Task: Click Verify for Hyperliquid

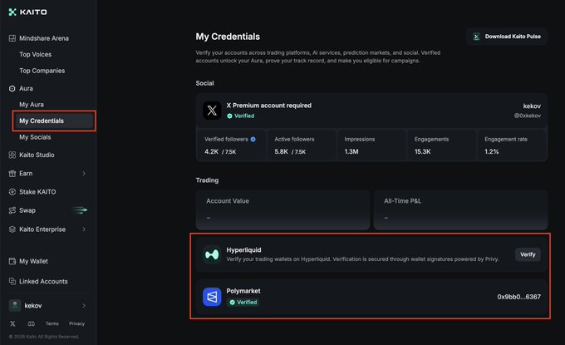Action: (528, 254)
